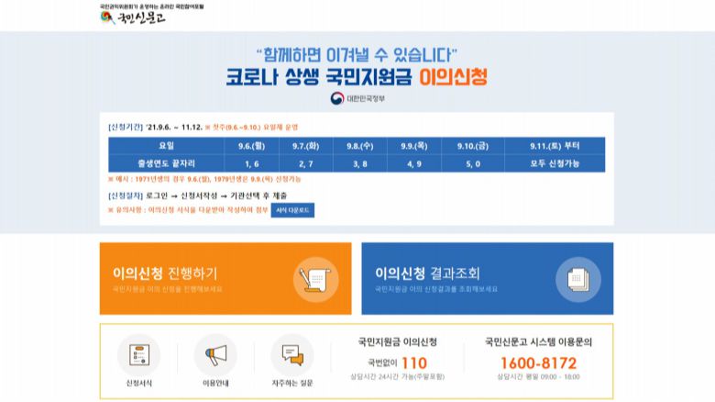Click the 코로나 상생 국민지원금 이의신청 headline
Screen dimensions: 715x402
(357, 74)
